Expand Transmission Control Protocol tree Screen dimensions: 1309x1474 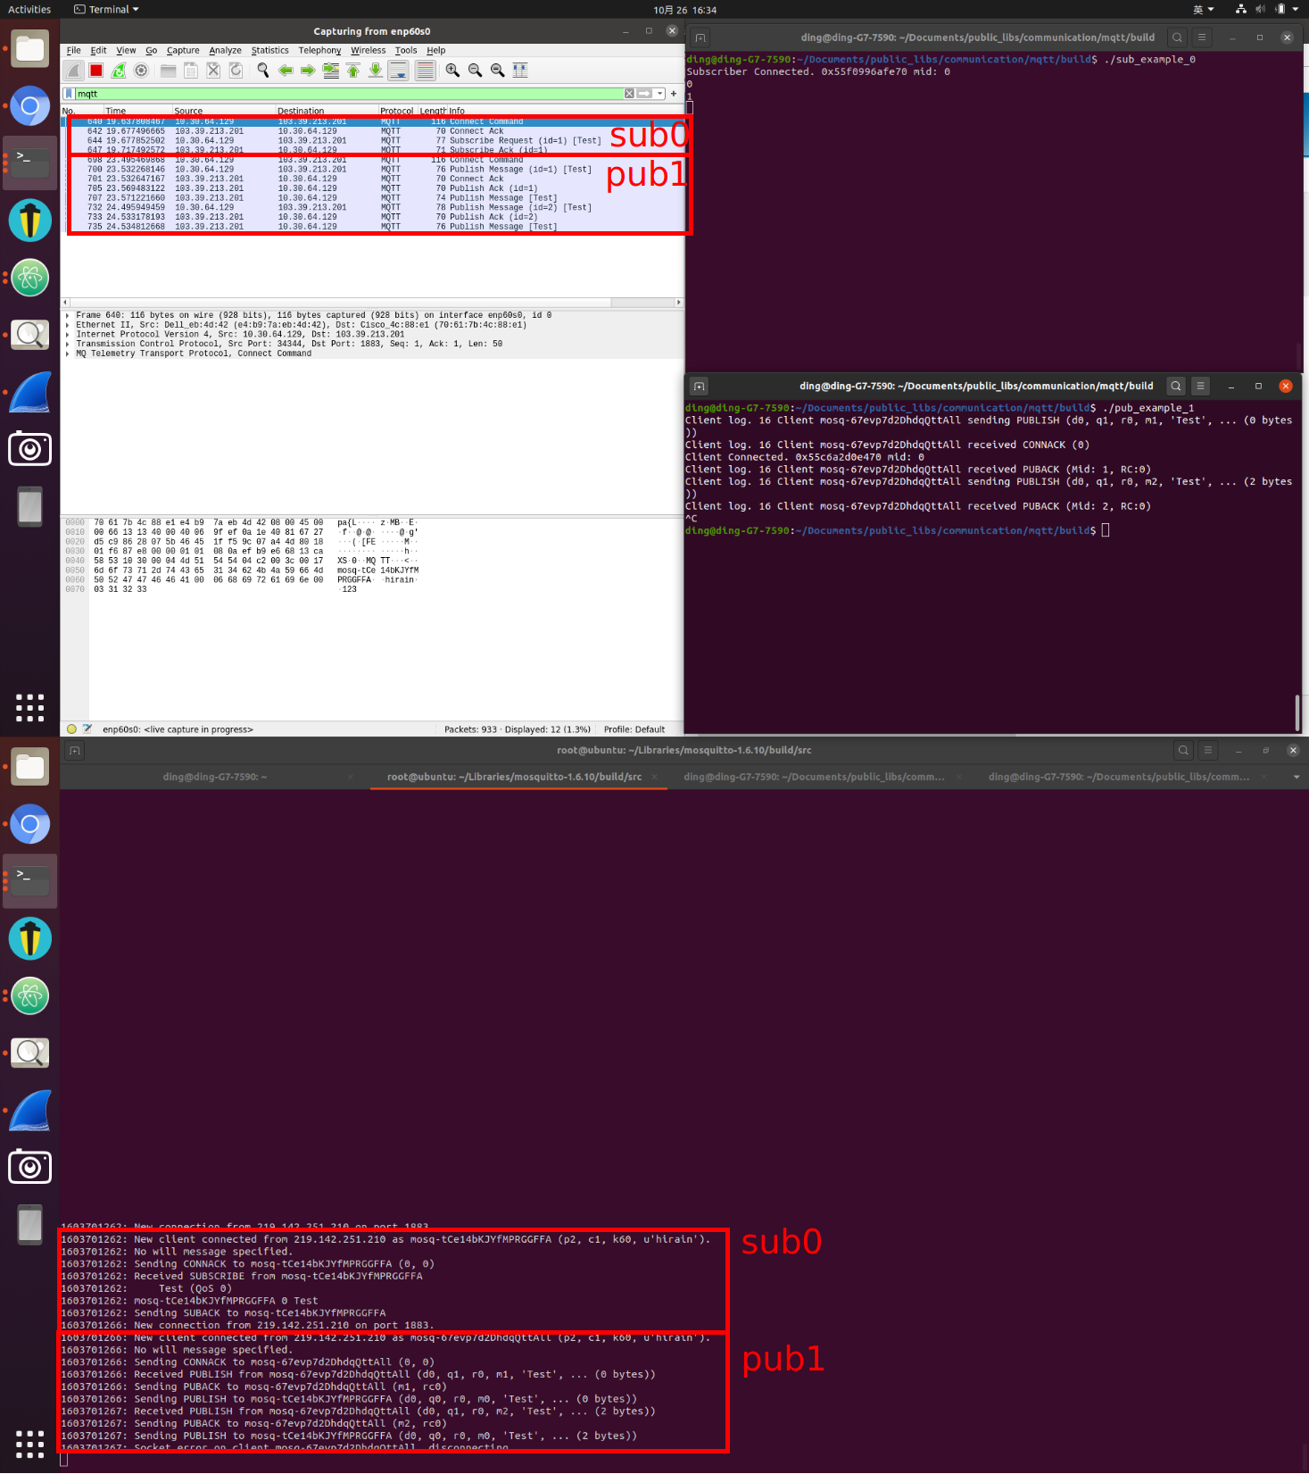tap(67, 344)
